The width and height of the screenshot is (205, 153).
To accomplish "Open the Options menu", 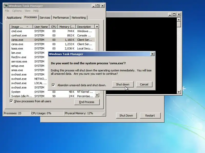I will click(x=17, y=11).
